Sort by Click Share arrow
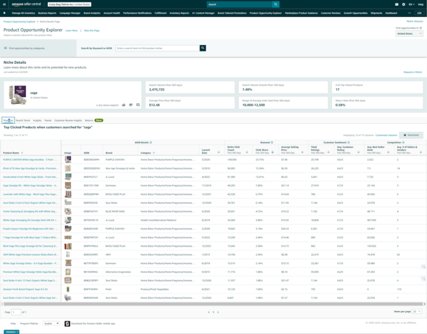Screen dimensions: 427x334 (272, 152)
